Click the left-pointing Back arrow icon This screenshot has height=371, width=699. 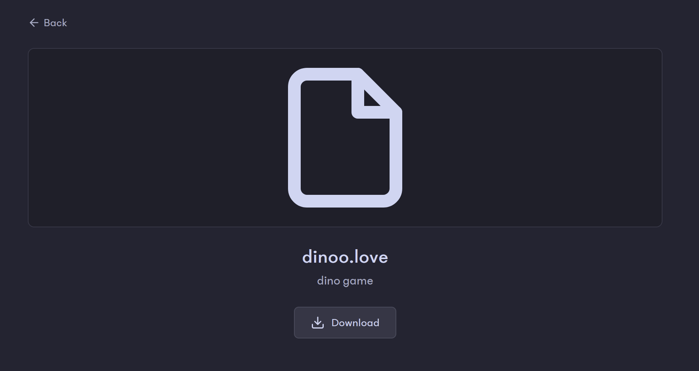coord(34,23)
